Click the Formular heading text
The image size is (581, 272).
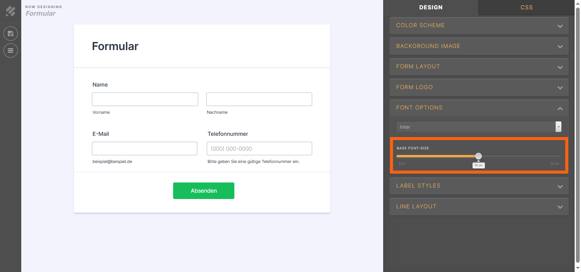[x=115, y=46]
